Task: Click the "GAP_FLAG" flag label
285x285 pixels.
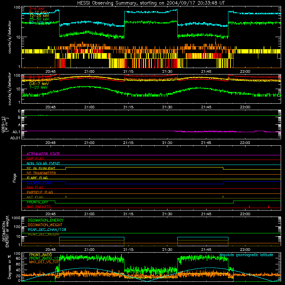Action: 35,159
